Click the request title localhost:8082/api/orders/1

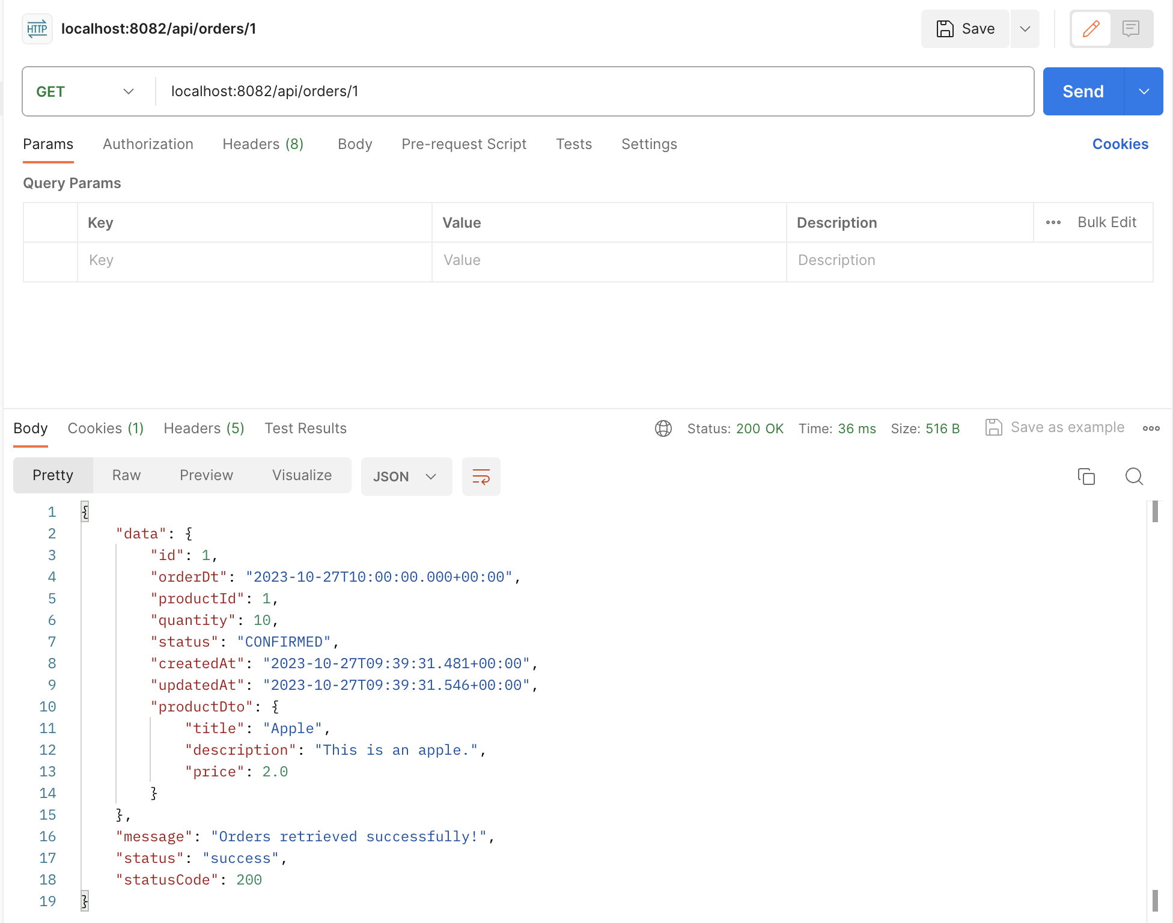click(159, 29)
